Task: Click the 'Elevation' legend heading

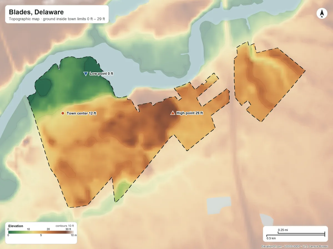Action: coord(16,226)
